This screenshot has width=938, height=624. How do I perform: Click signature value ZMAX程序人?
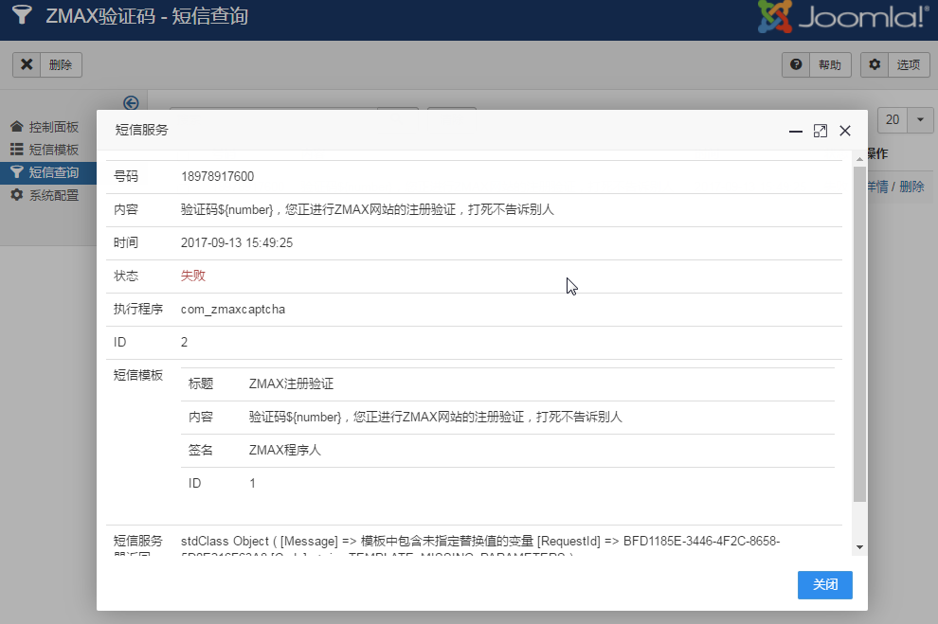pyautogui.click(x=285, y=450)
